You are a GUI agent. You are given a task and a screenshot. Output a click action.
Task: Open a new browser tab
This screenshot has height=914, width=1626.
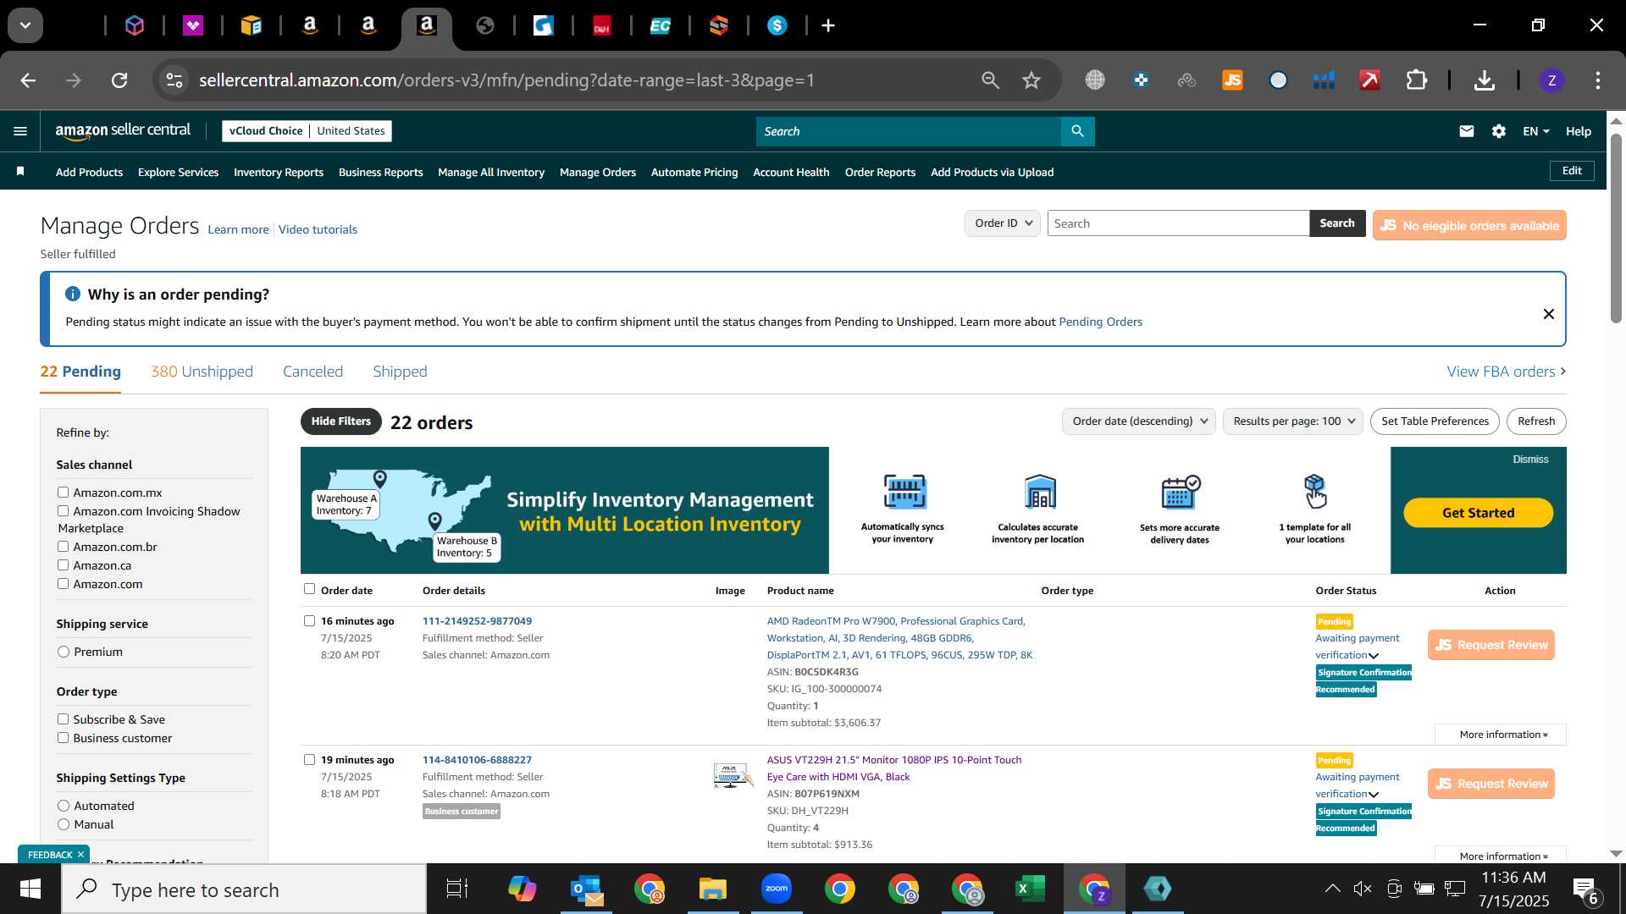828,25
